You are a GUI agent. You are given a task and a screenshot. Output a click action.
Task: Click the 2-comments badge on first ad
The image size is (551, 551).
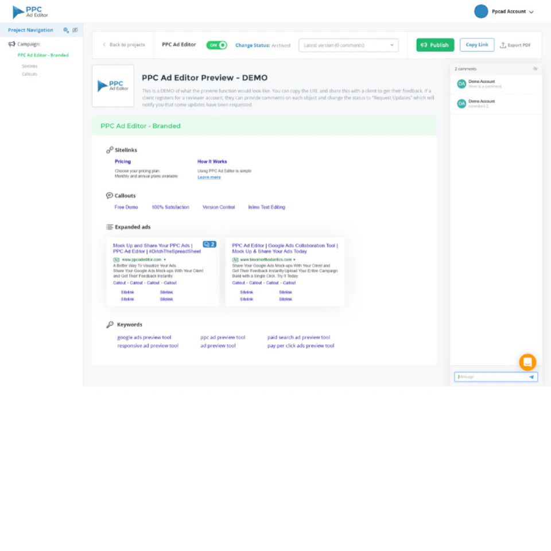(x=209, y=244)
